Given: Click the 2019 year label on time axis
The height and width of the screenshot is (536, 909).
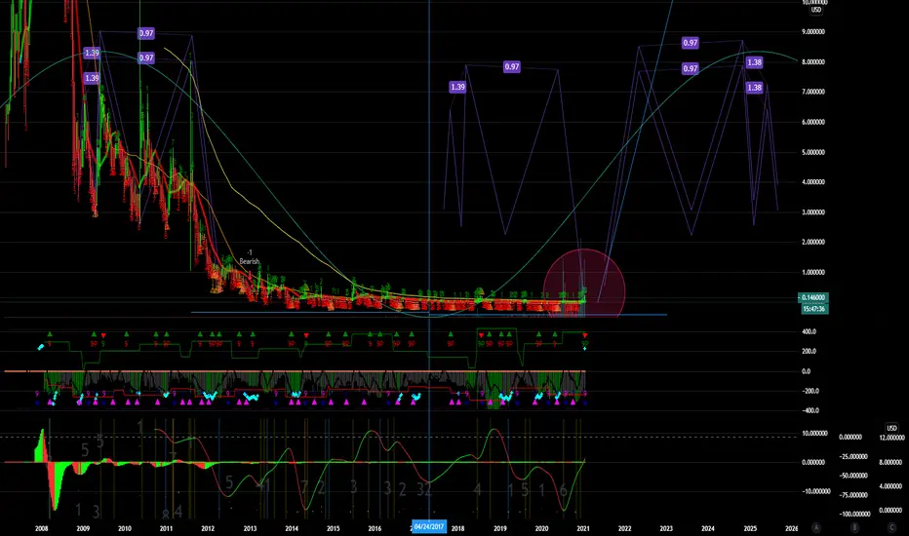Looking at the screenshot, I should coord(499,528).
